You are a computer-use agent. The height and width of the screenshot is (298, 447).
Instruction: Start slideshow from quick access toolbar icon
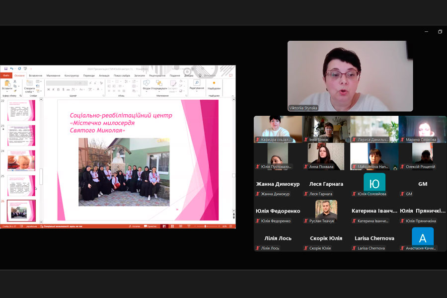25,69
